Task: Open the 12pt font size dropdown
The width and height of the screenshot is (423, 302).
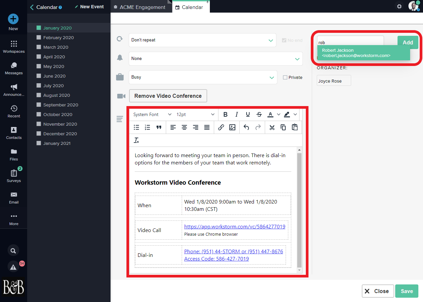Action: (x=195, y=114)
